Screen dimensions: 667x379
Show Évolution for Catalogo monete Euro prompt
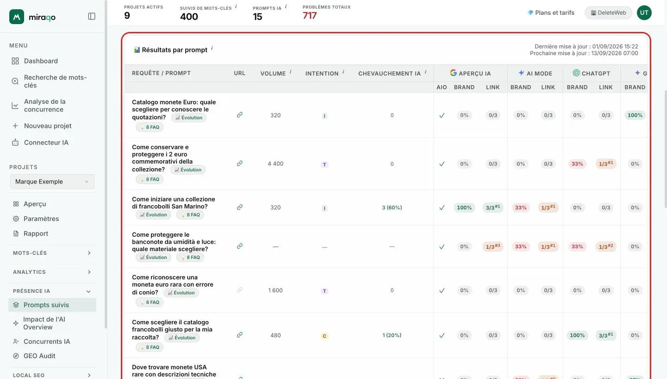click(x=189, y=118)
